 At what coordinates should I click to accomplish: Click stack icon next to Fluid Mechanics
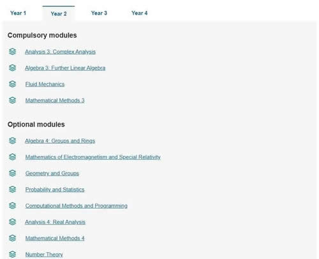tap(13, 84)
